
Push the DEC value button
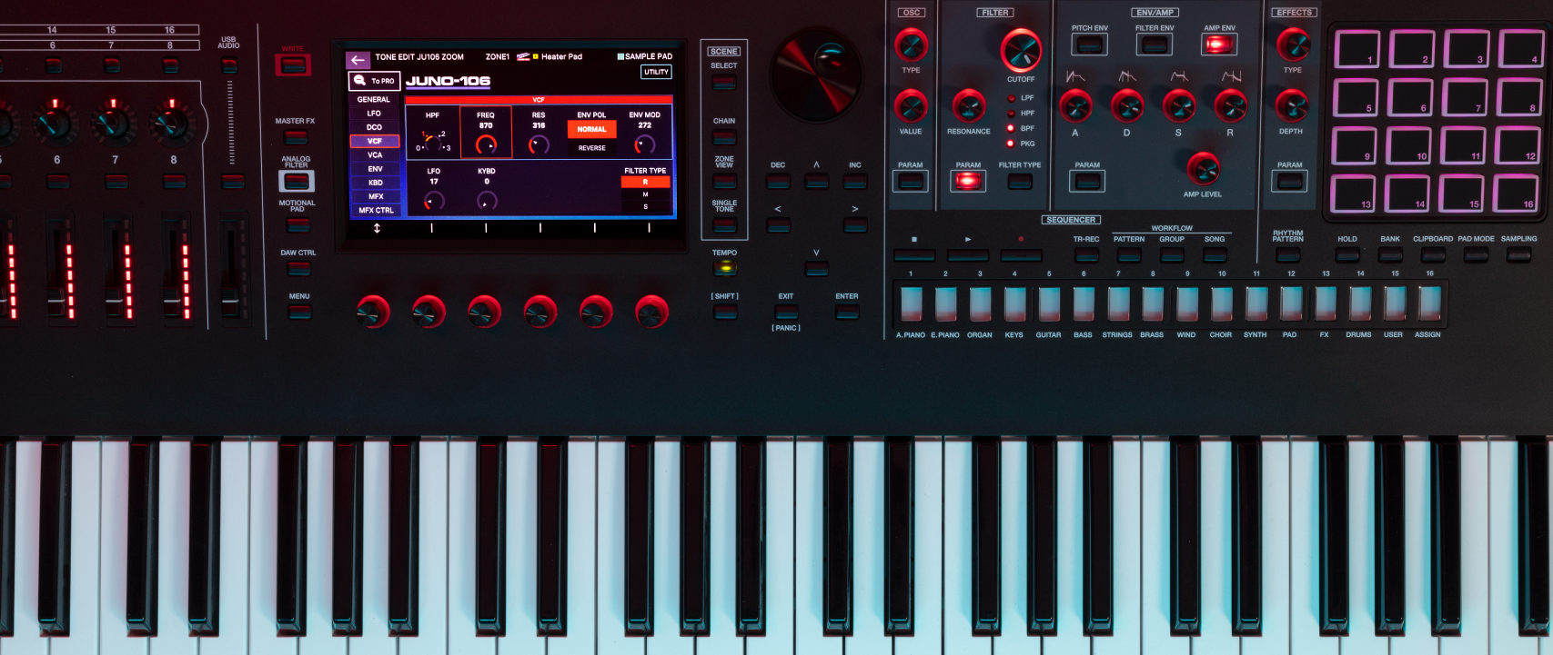(x=778, y=181)
